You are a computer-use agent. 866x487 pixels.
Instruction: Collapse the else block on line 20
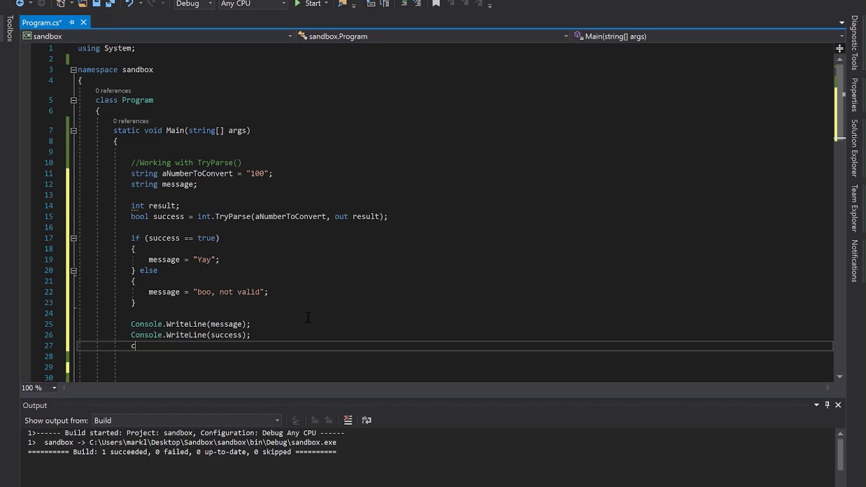pos(73,271)
